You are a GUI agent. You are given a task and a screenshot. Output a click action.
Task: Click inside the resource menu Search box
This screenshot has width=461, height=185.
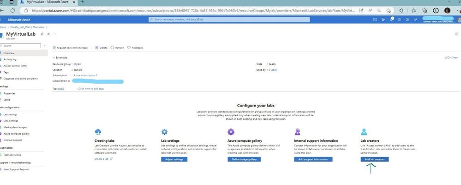(20, 46)
